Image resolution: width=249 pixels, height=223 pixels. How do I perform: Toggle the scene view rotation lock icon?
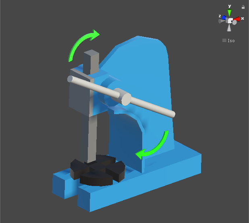coord(243,7)
